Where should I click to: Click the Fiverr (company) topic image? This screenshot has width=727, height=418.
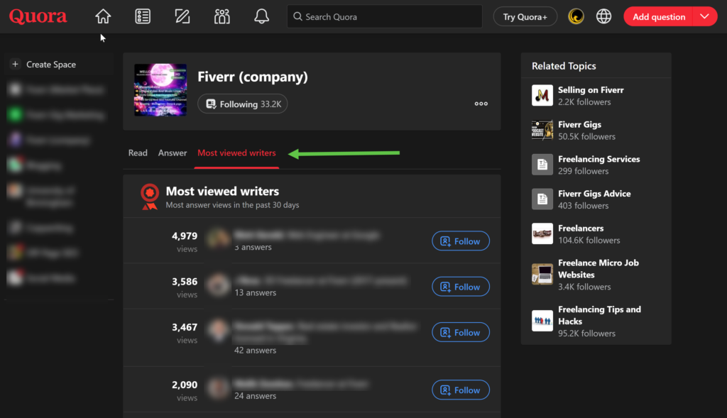tap(160, 90)
